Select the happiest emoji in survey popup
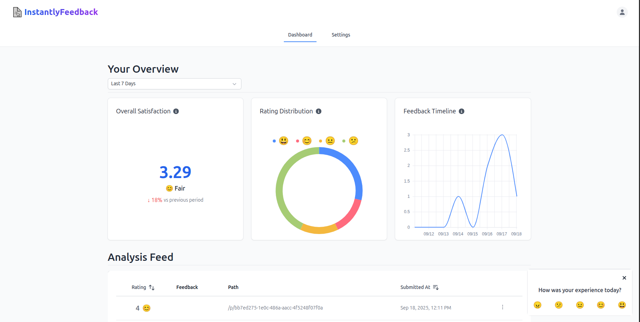 pyautogui.click(x=622, y=305)
